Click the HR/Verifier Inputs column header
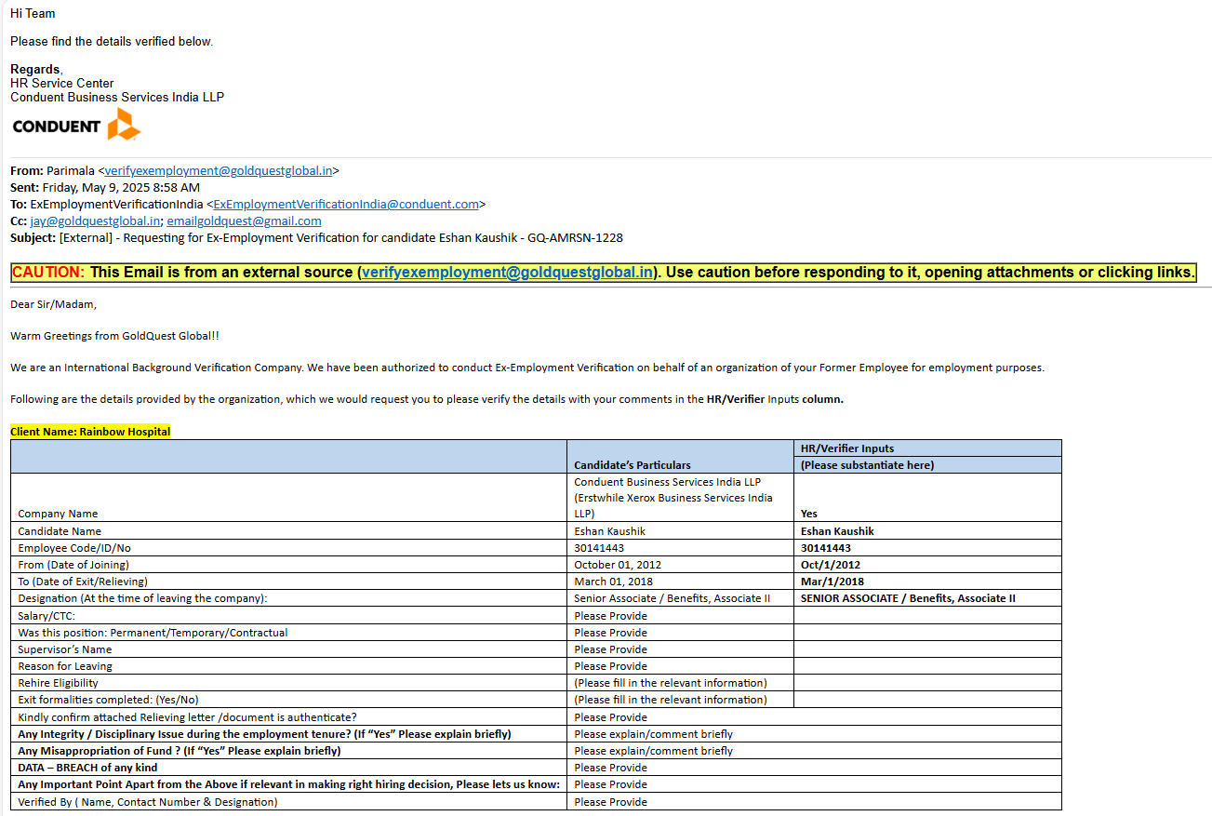This screenshot has height=816, width=1212. pyautogui.click(x=847, y=448)
